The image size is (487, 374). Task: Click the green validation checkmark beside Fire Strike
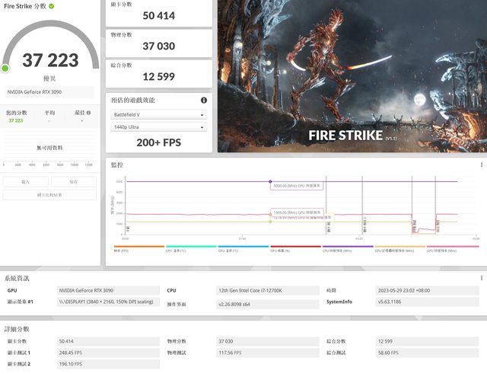point(51,5)
